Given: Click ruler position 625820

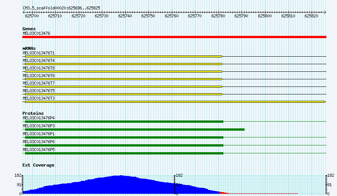Looking at the screenshot, I should point(311,16).
